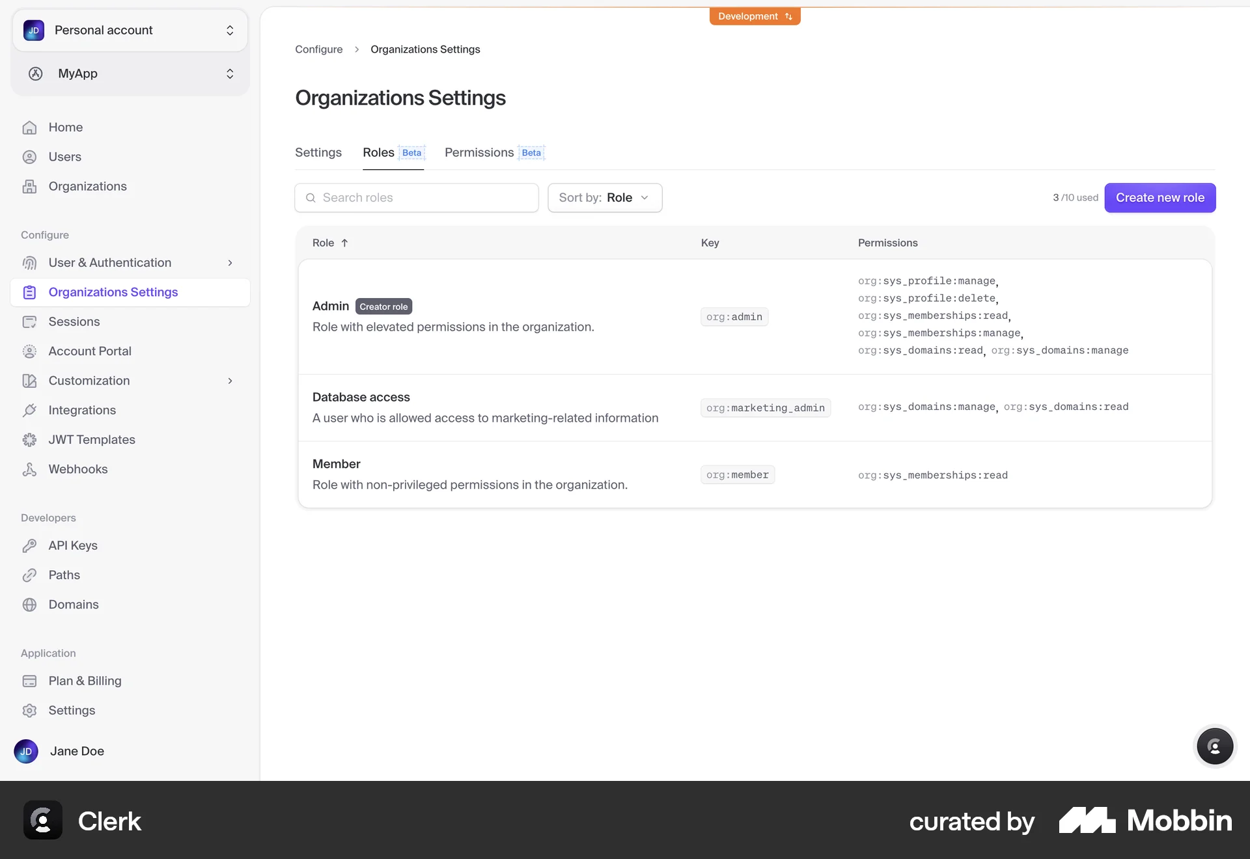Select the API Keys icon

tap(30, 545)
